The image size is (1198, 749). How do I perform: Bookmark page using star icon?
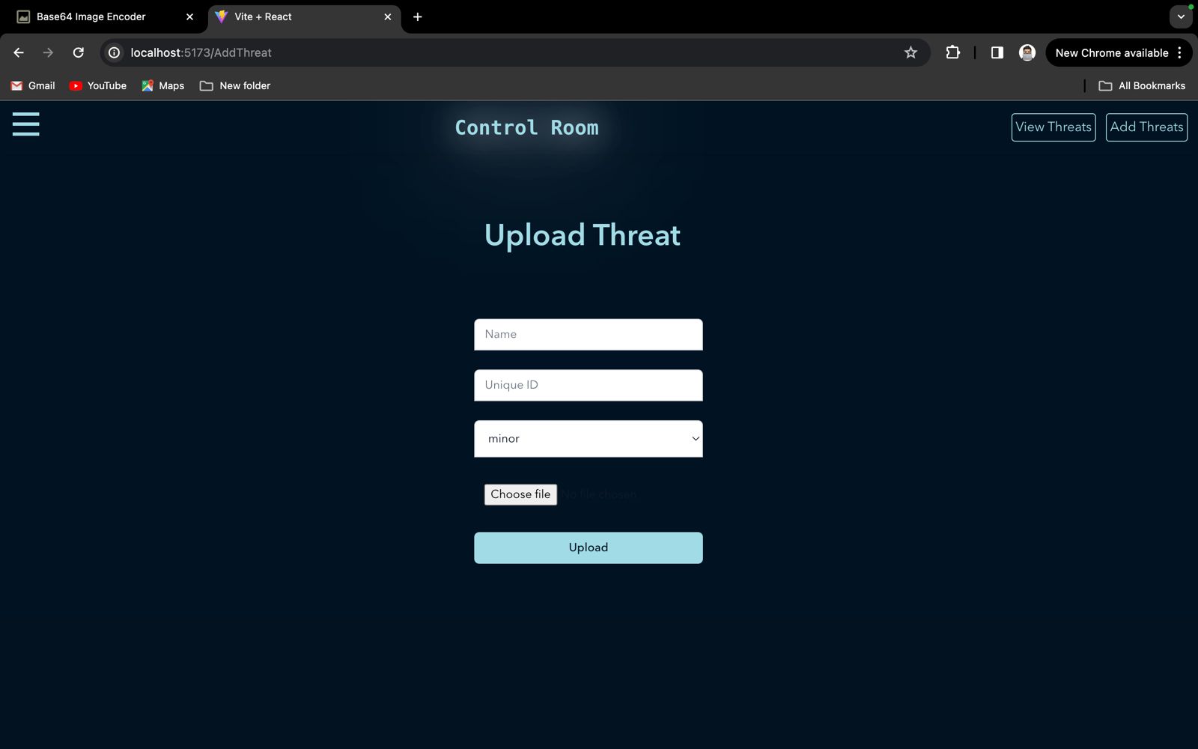tap(910, 52)
